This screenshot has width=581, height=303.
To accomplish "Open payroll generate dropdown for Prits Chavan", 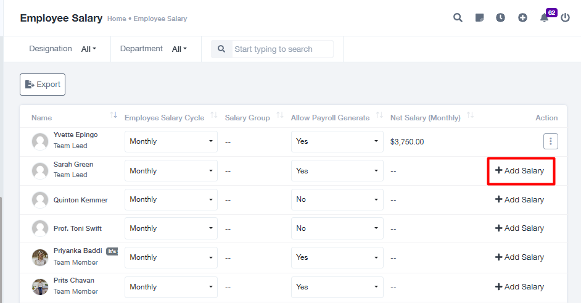I will point(337,287).
